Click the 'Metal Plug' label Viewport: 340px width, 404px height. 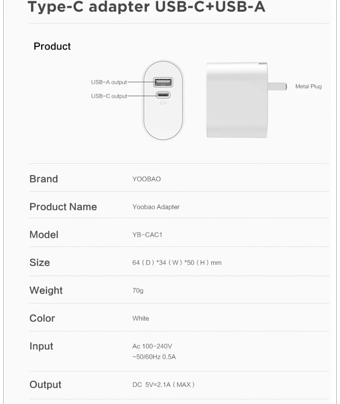pyautogui.click(x=308, y=86)
